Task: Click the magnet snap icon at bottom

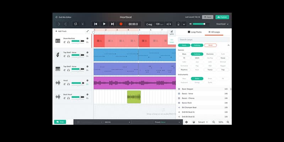Action: (x=193, y=122)
